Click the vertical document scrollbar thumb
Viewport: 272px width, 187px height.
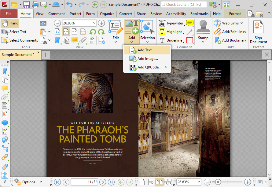[269, 79]
